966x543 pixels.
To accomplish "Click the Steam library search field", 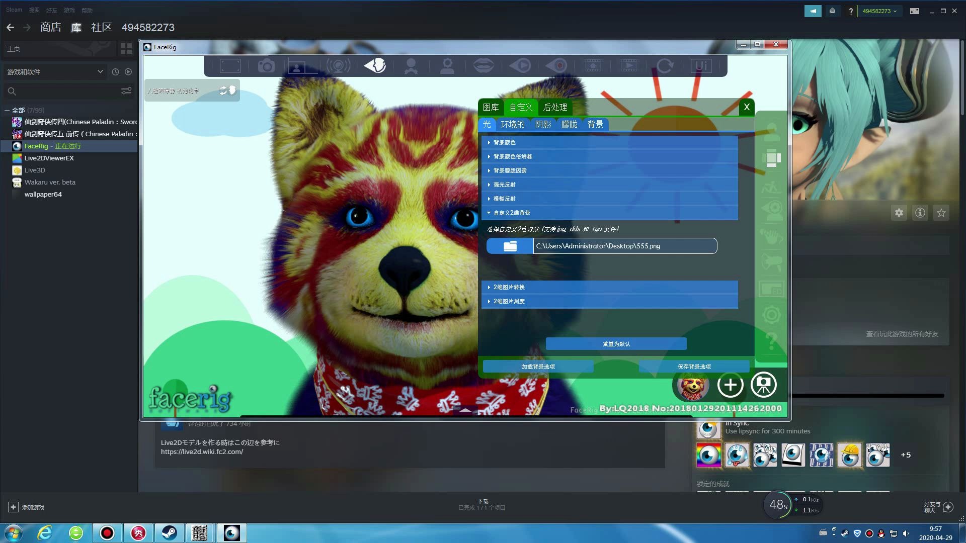I will tap(61, 92).
